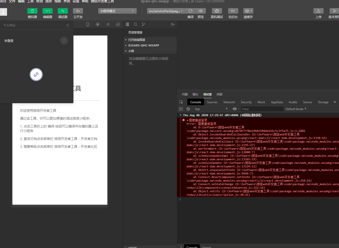Click the 编译 compile refresh icon
This screenshot has height=248, width=339.
coord(191,11)
